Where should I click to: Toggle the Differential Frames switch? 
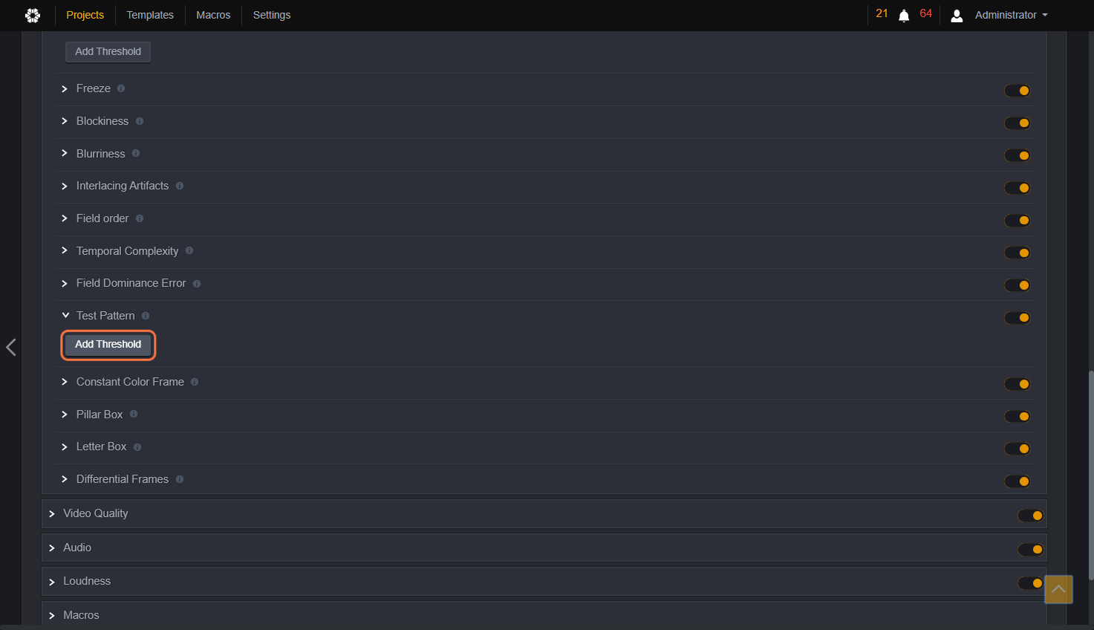pyautogui.click(x=1018, y=481)
